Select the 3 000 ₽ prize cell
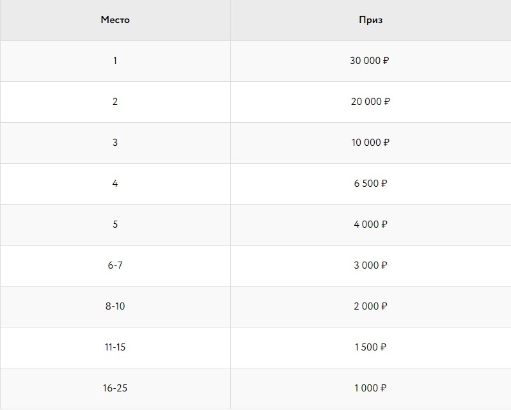Screen dimensions: 511x410 (x=370, y=265)
